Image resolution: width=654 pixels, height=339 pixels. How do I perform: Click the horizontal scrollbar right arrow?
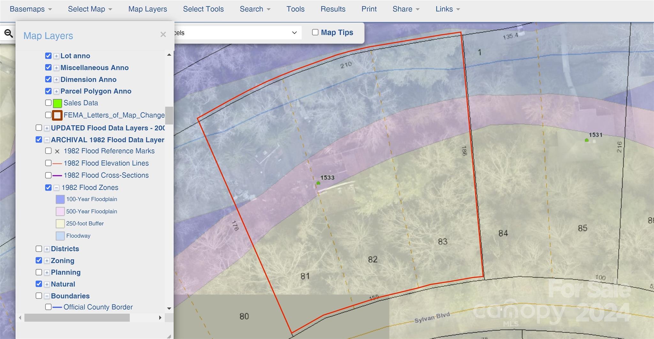[160, 318]
